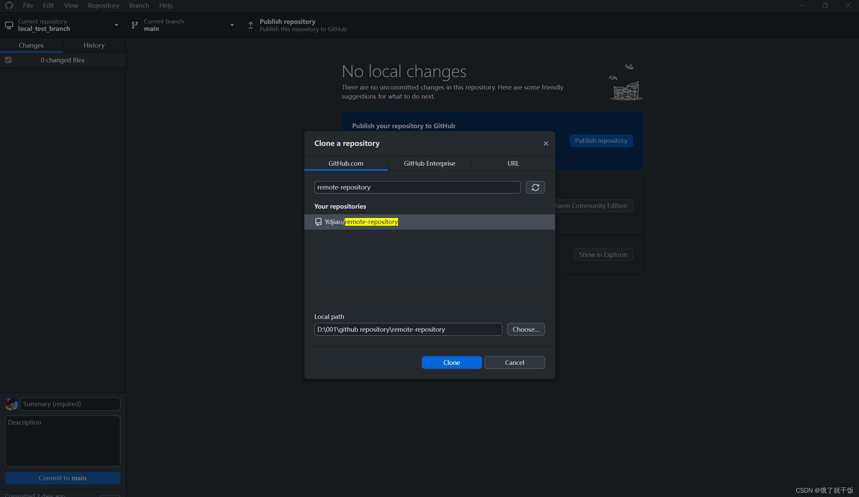Click the publish repository upload icon
Viewport: 859px width, 497px height.
[251, 25]
